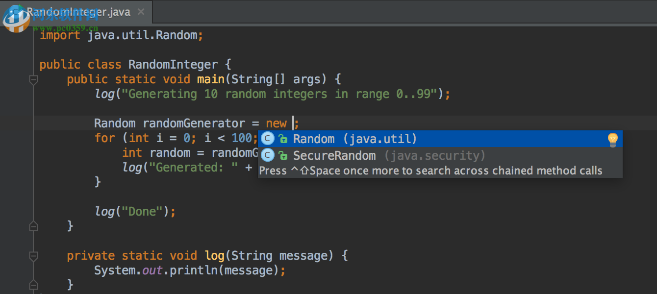The height and width of the screenshot is (294, 657).
Task: Click the lightbulb icon on the highlighted Random suggestion
Action: [612, 139]
